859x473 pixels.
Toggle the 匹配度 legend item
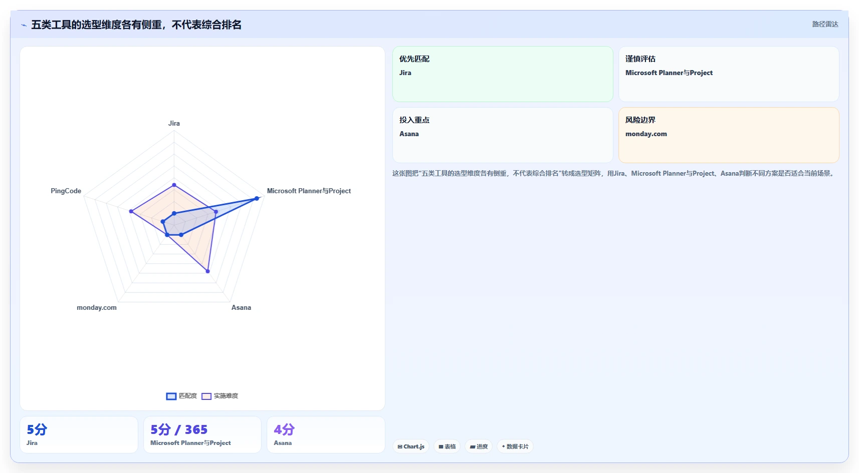[x=181, y=396]
